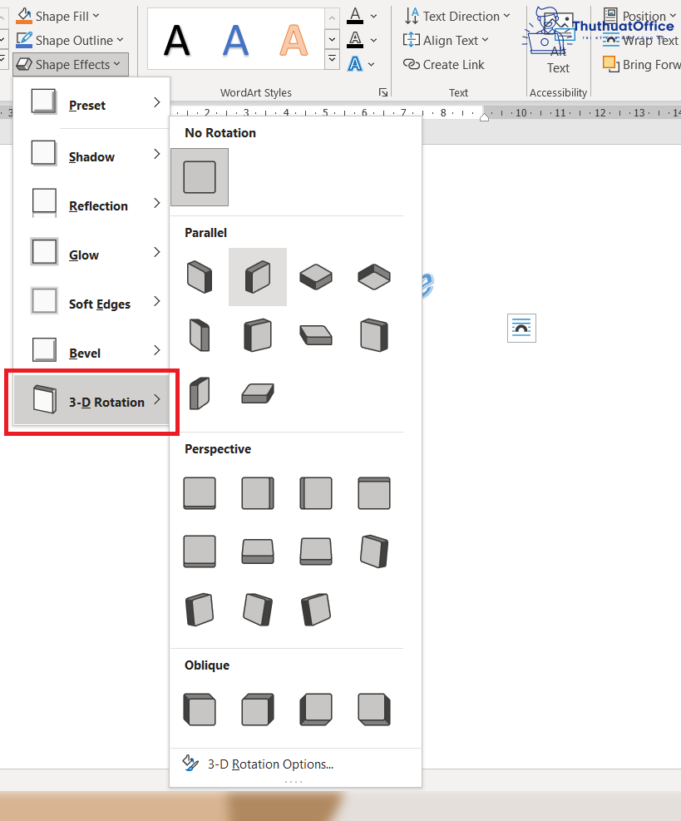Image resolution: width=681 pixels, height=821 pixels.
Task: Expand the full WordArt styles gallery
Action: [x=332, y=58]
